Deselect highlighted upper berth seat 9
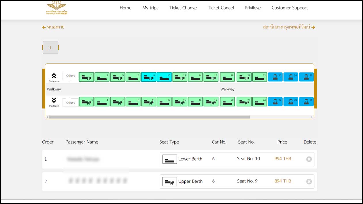 click(149, 77)
